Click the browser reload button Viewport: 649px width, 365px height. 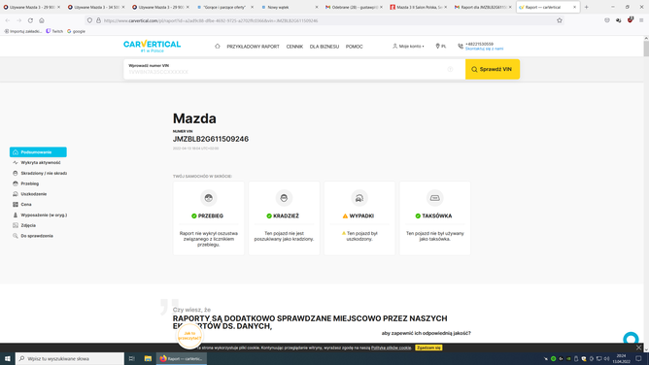point(30,20)
